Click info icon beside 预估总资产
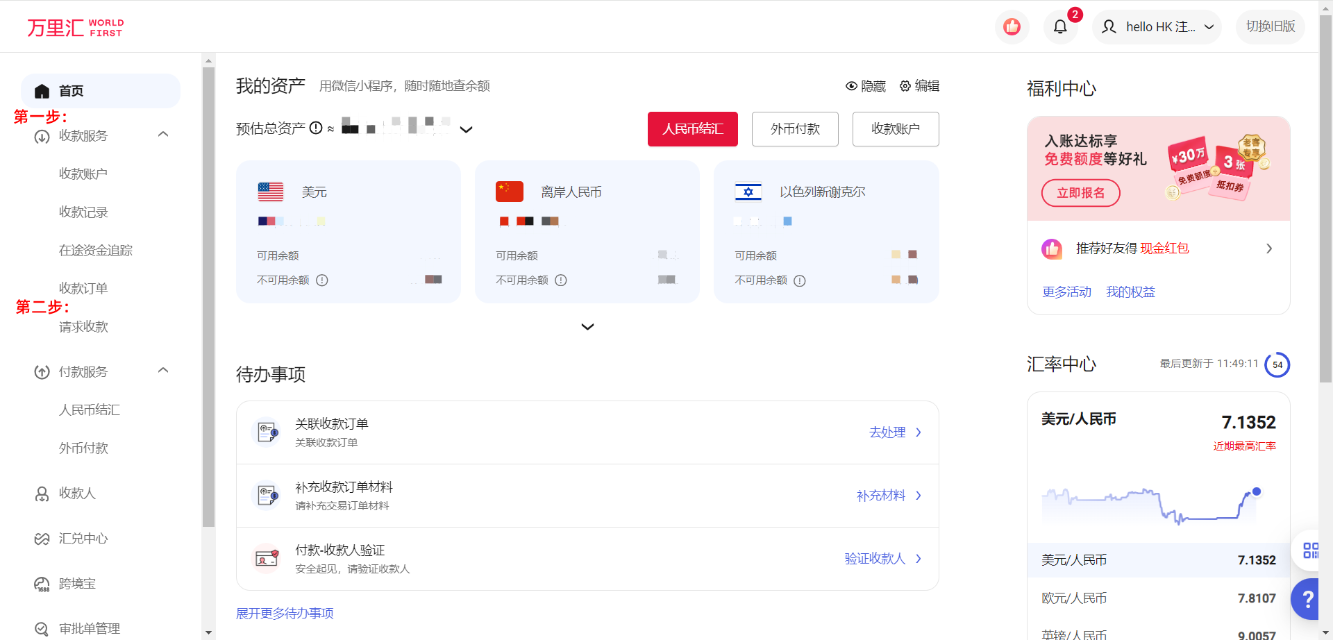This screenshot has height=640, width=1333. [316, 128]
